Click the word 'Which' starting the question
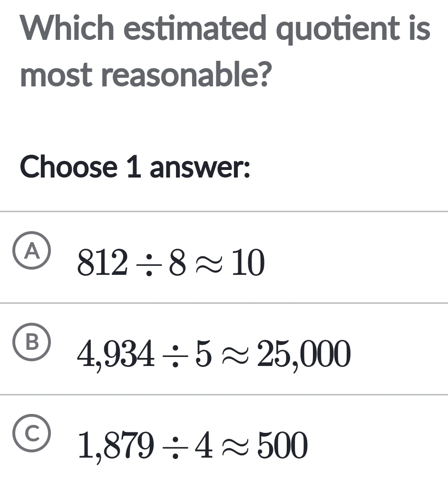Screen dimensions: 448x478 click(68, 28)
